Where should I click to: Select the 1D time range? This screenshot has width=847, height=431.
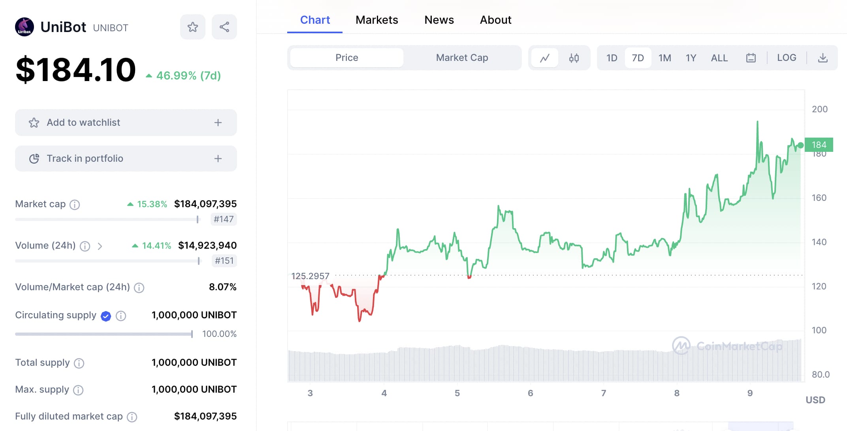coord(612,58)
